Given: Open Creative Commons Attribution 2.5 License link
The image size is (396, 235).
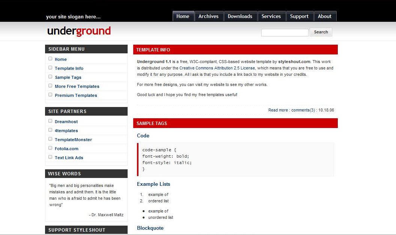Looking at the screenshot, I should pos(217,68).
